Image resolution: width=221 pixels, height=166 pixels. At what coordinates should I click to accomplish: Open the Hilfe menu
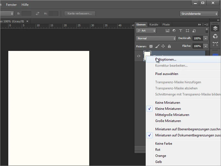pyautogui.click(x=25, y=5)
